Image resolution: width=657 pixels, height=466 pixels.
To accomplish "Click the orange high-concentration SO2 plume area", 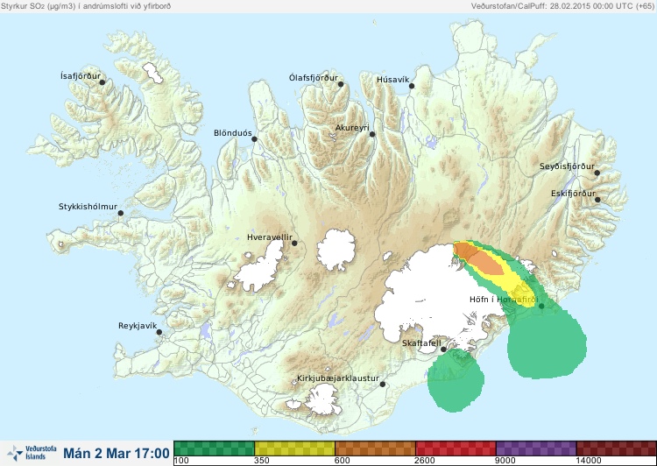I will point(480,260).
